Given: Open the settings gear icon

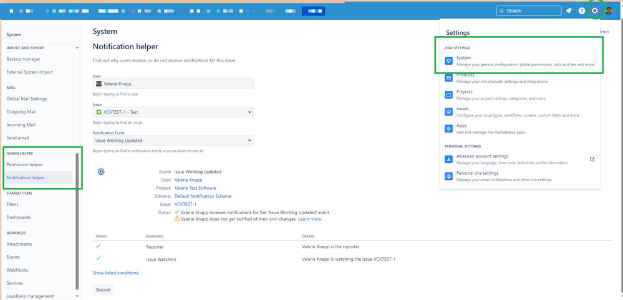Looking at the screenshot, I should click(x=594, y=11).
